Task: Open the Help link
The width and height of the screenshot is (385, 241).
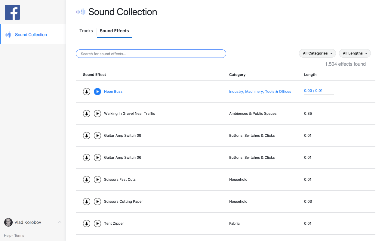Action: [7, 235]
